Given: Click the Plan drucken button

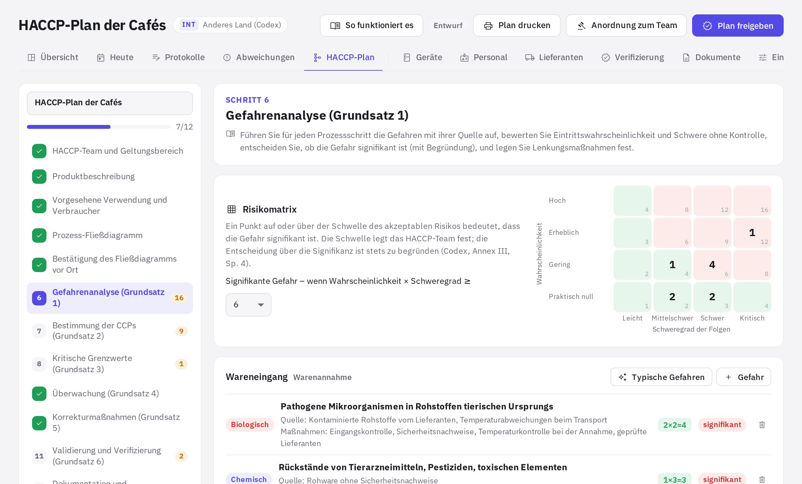Looking at the screenshot, I should pyautogui.click(x=517, y=26).
